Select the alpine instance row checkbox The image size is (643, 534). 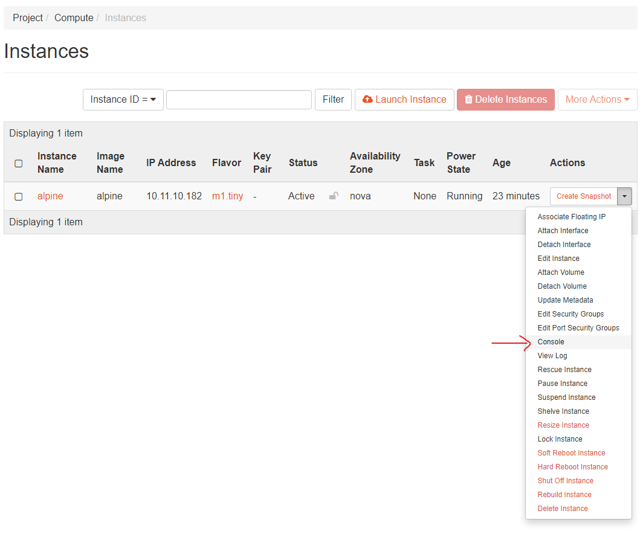[18, 196]
